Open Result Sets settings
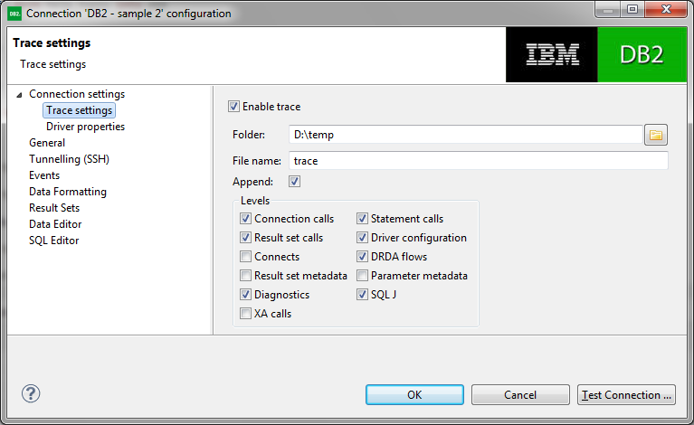Image resolution: width=694 pixels, height=425 pixels. click(54, 208)
